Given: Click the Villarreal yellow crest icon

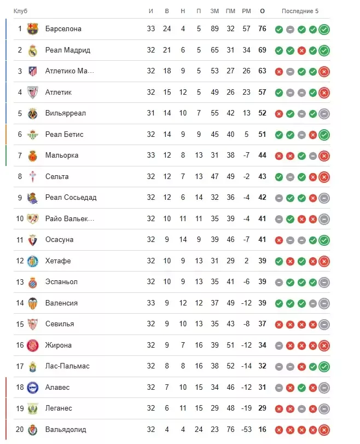Looking at the screenshot, I should point(32,113).
